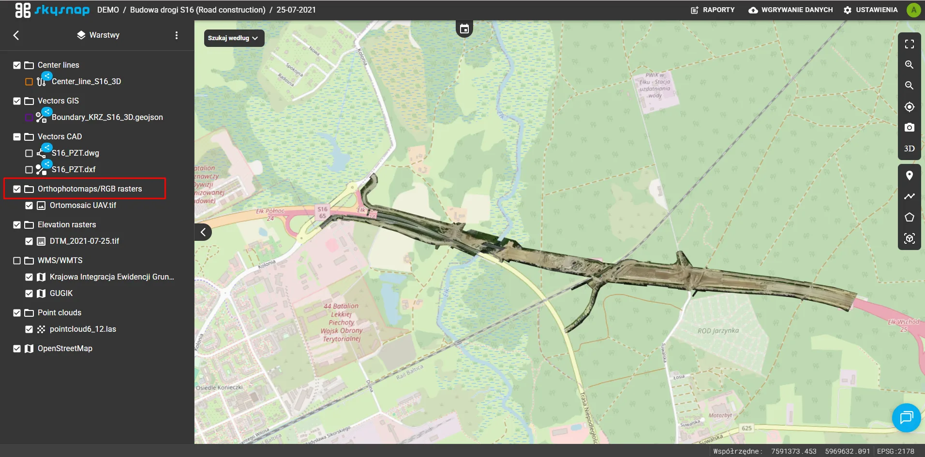Open the Szukaj według dropdown

coord(234,38)
